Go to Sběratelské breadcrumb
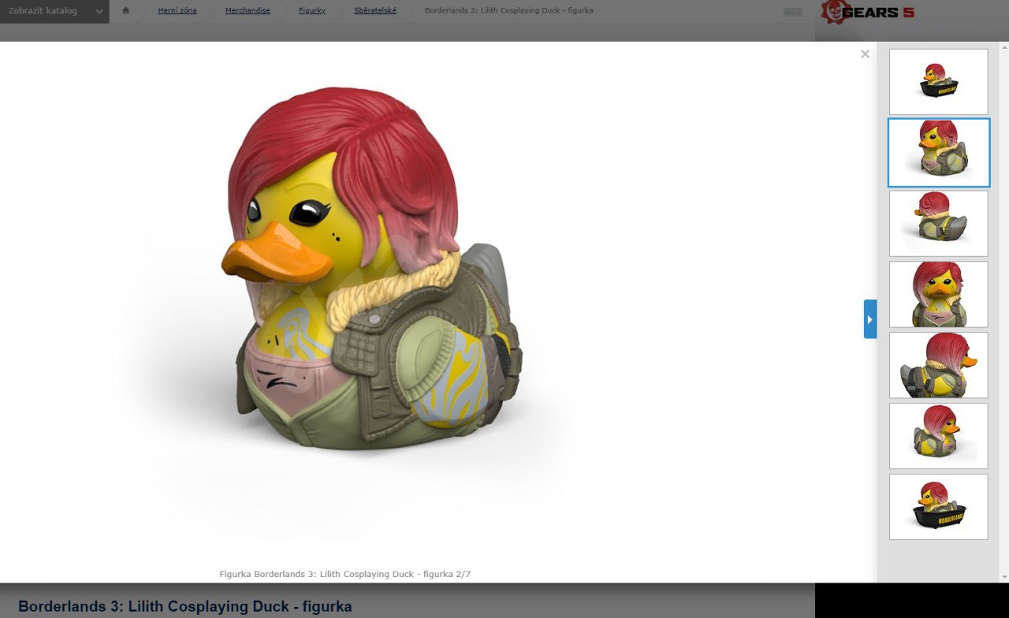The image size is (1009, 618). point(375,11)
